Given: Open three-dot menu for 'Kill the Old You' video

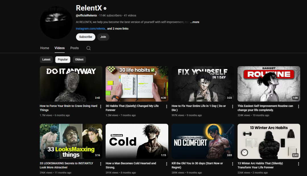Looking at the screenshot, I should (233, 164).
